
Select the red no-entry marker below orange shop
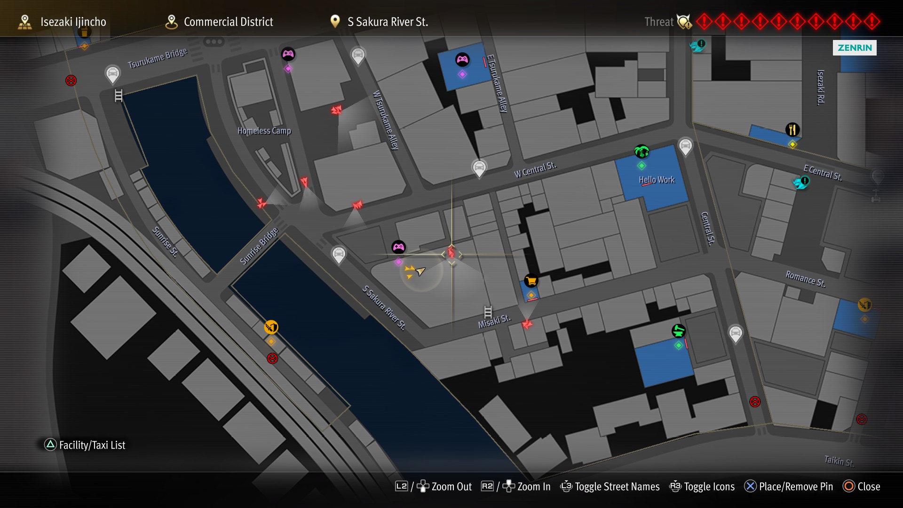pos(272,358)
